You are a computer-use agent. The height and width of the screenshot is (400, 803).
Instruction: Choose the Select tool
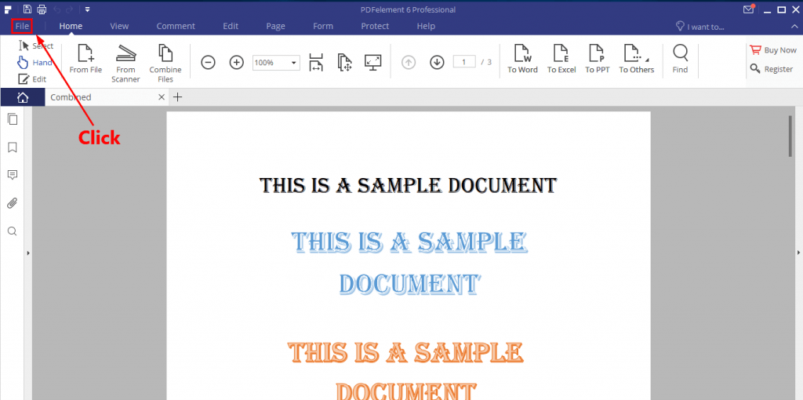coord(36,45)
